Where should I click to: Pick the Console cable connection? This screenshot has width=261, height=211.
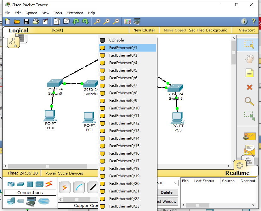[x=79, y=187]
